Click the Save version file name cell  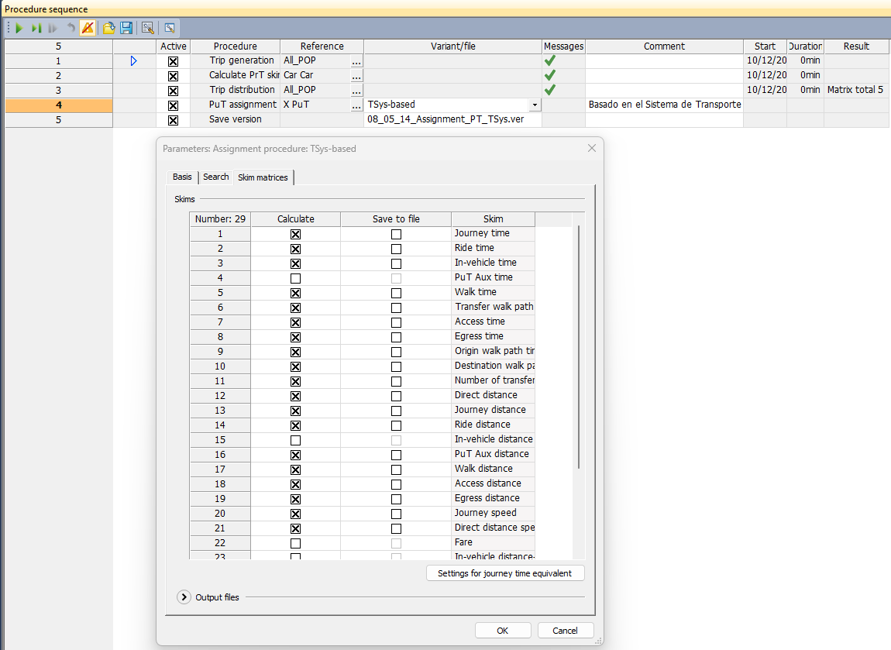pos(452,119)
